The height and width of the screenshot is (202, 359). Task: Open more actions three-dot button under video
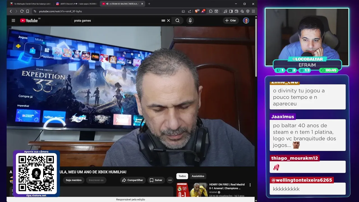coord(170,180)
